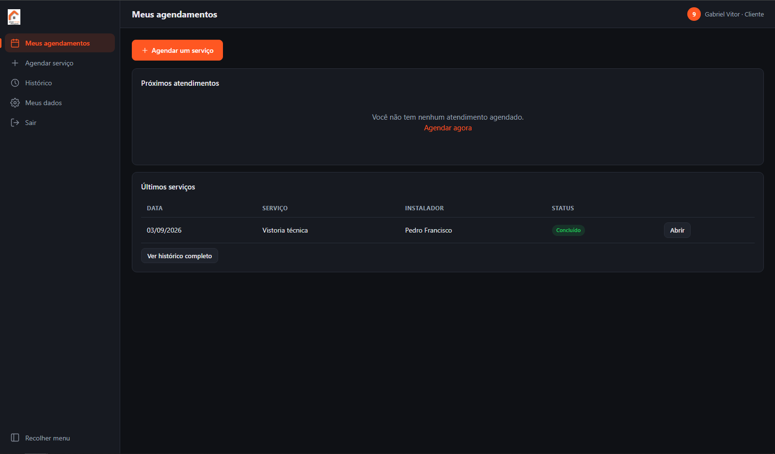The image size is (775, 454).
Task: Click Ver histórico completo button
Action: (179, 256)
